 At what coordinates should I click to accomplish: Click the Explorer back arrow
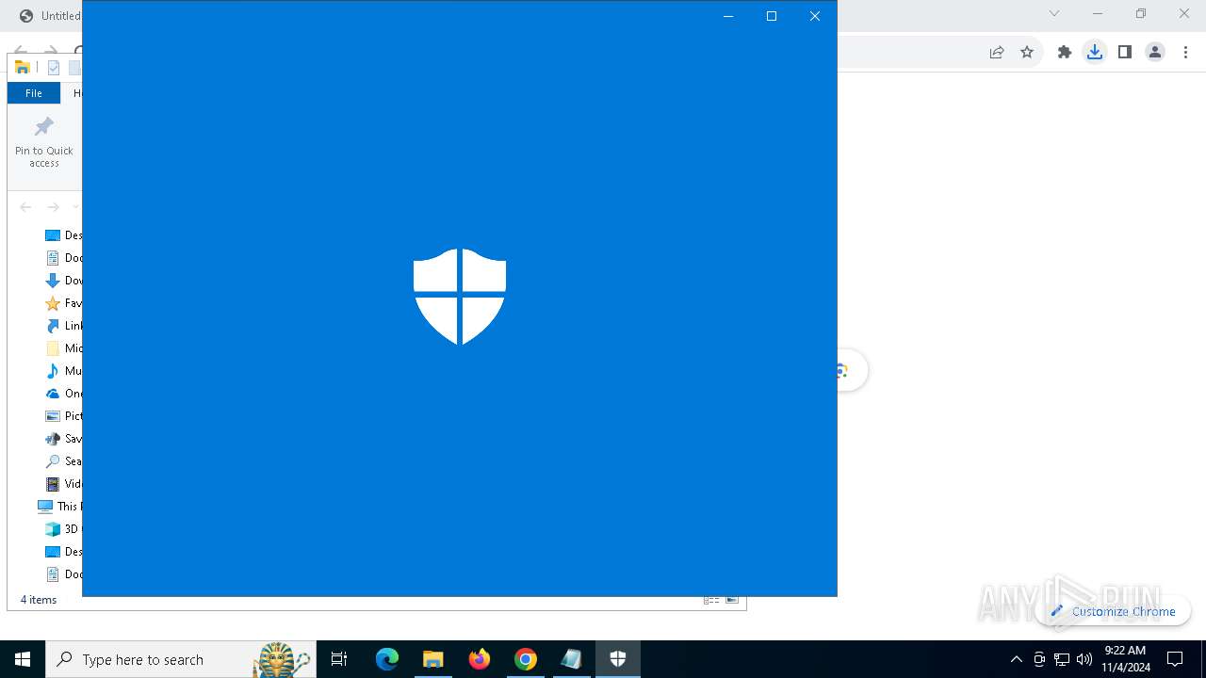click(25, 207)
